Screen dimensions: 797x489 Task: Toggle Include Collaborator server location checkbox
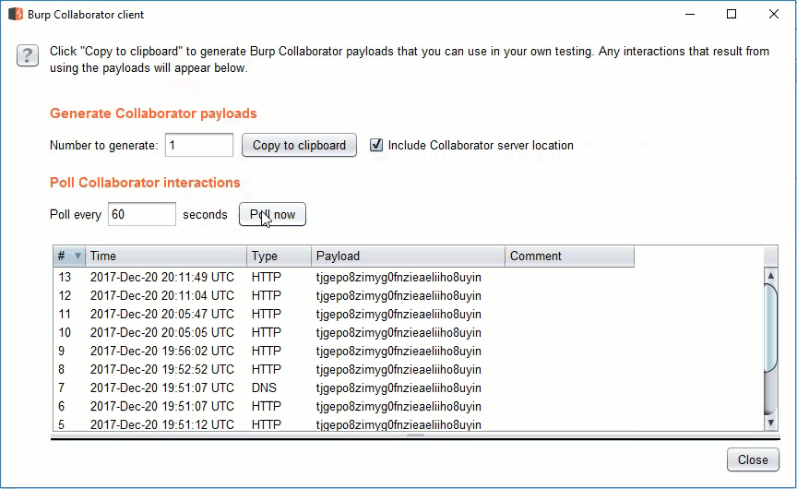376,145
